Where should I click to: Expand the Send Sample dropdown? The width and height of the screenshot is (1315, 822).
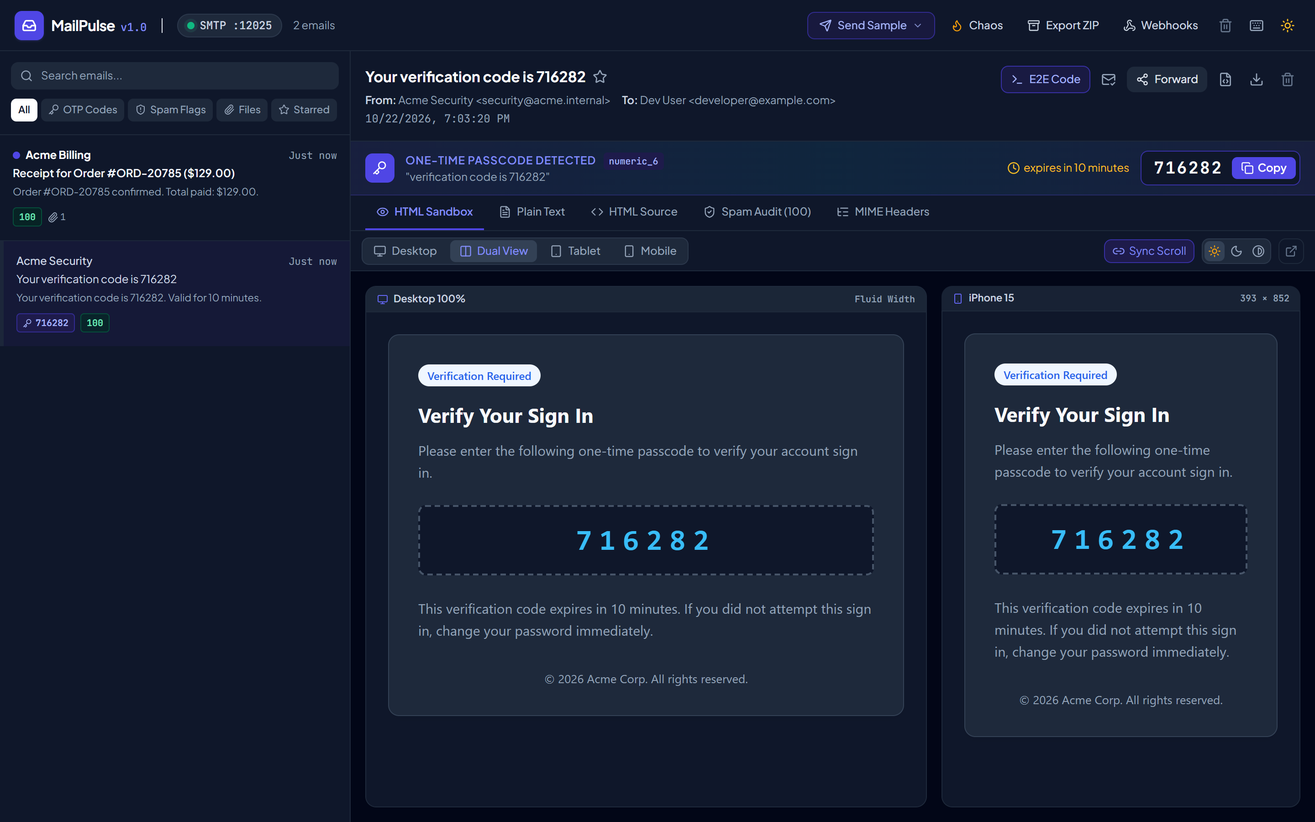(871, 26)
